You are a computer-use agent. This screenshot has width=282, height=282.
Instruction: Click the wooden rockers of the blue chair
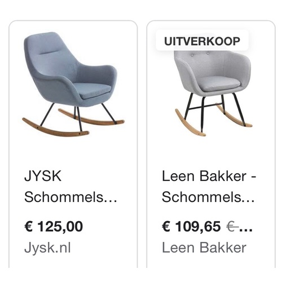73,124
